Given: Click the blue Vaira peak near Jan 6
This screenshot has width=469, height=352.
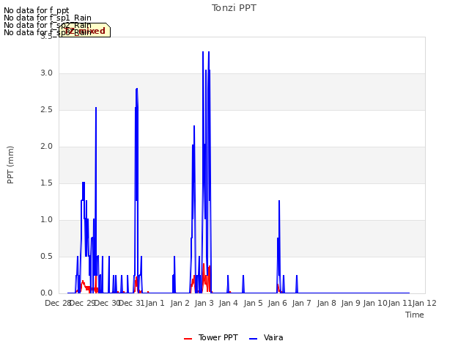Looking at the screenshot, I should click(x=279, y=201).
